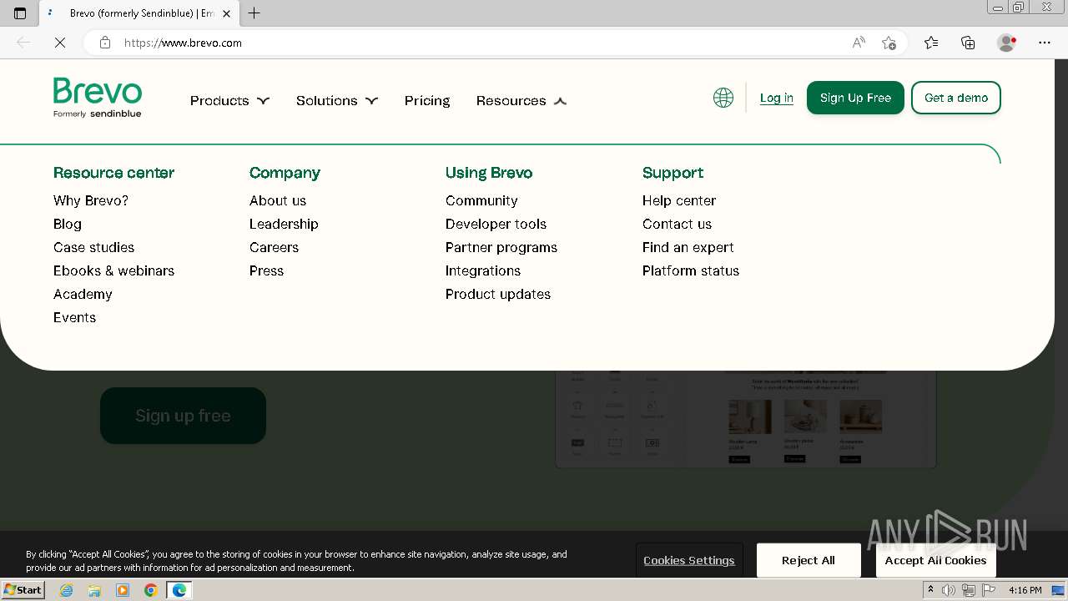Select Edge icon in taskbar
The height and width of the screenshot is (601, 1068).
[x=179, y=590]
